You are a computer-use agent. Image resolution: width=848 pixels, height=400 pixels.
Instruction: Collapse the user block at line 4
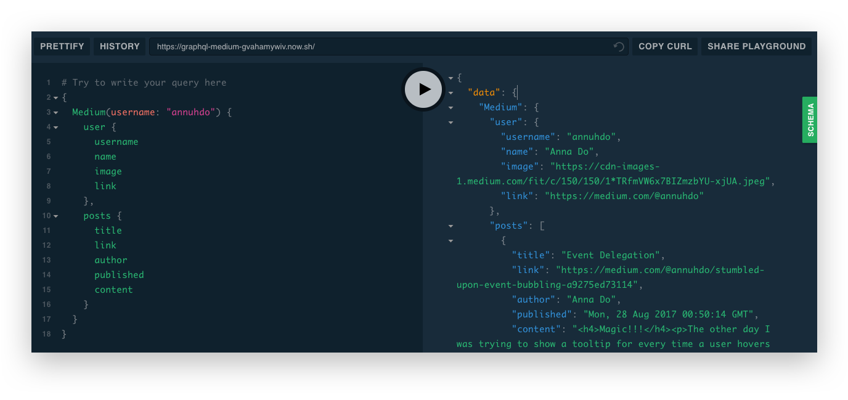(55, 128)
